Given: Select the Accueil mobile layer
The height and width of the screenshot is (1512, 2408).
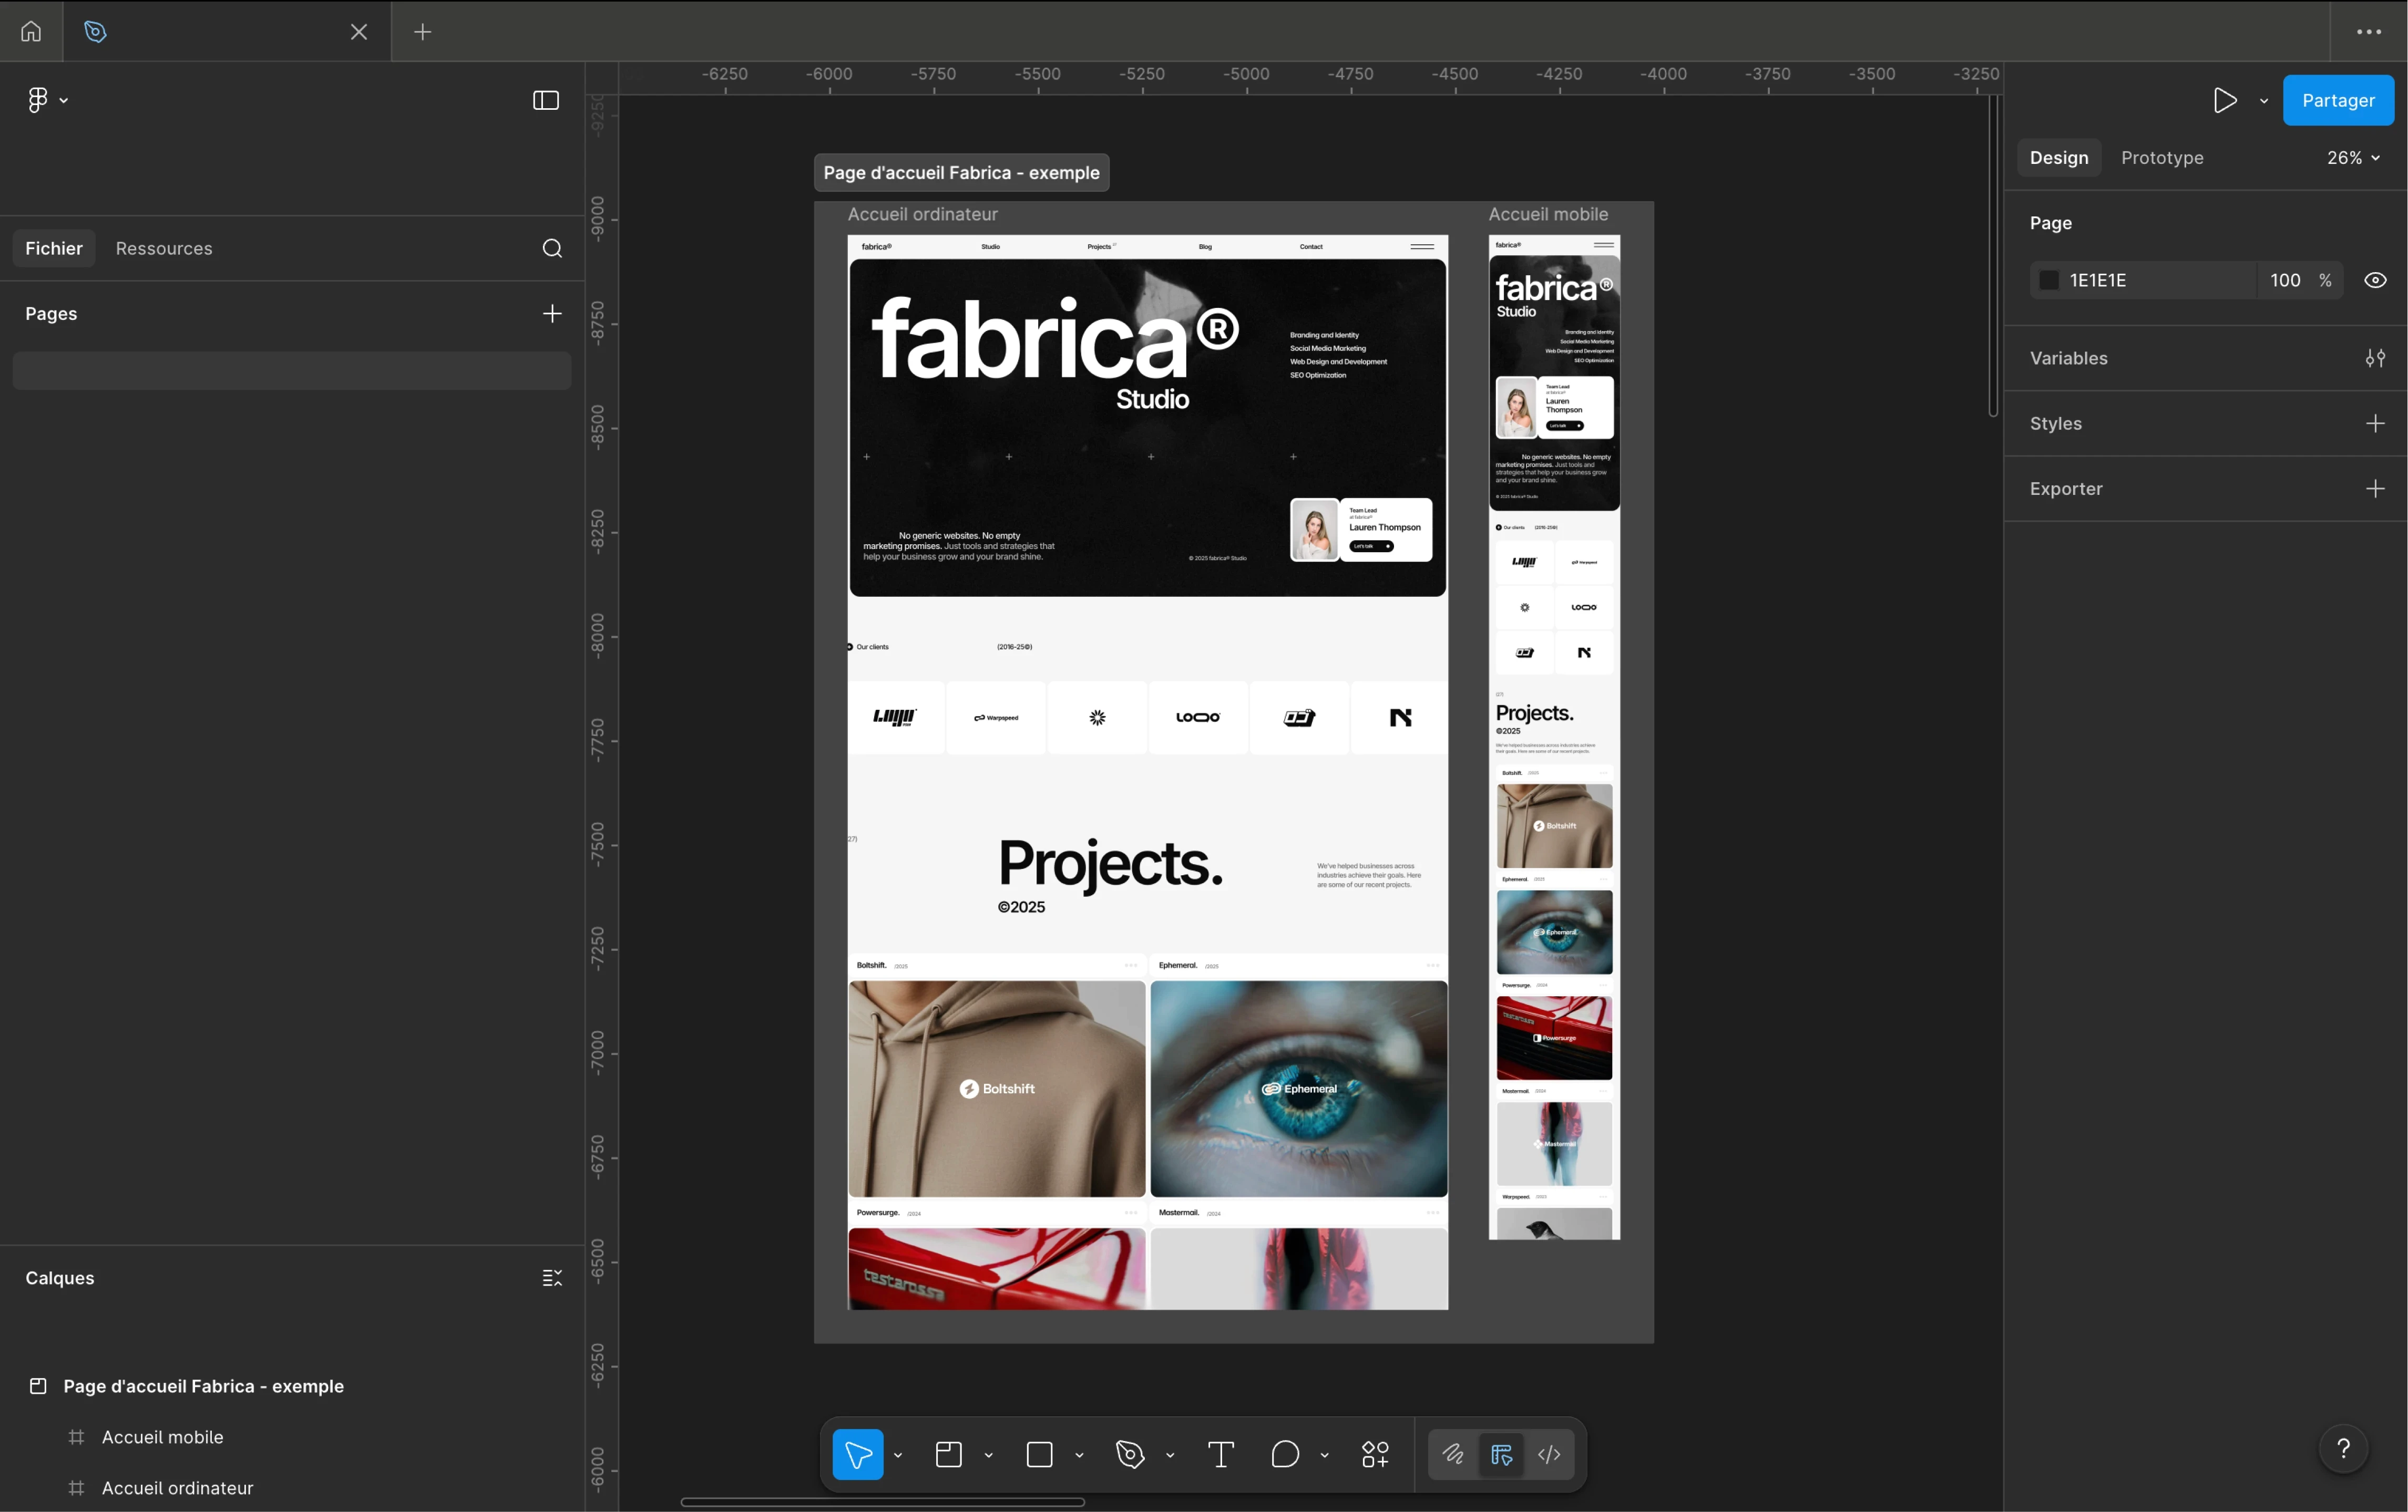Looking at the screenshot, I should 162,1437.
